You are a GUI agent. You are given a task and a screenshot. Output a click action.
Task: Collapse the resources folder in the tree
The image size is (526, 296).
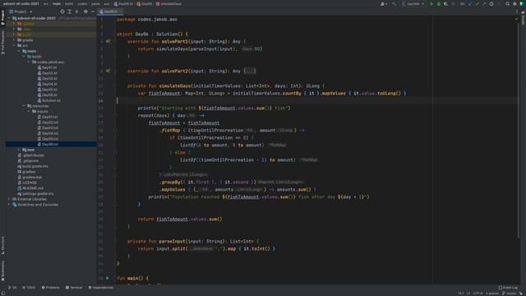pyautogui.click(x=24, y=106)
